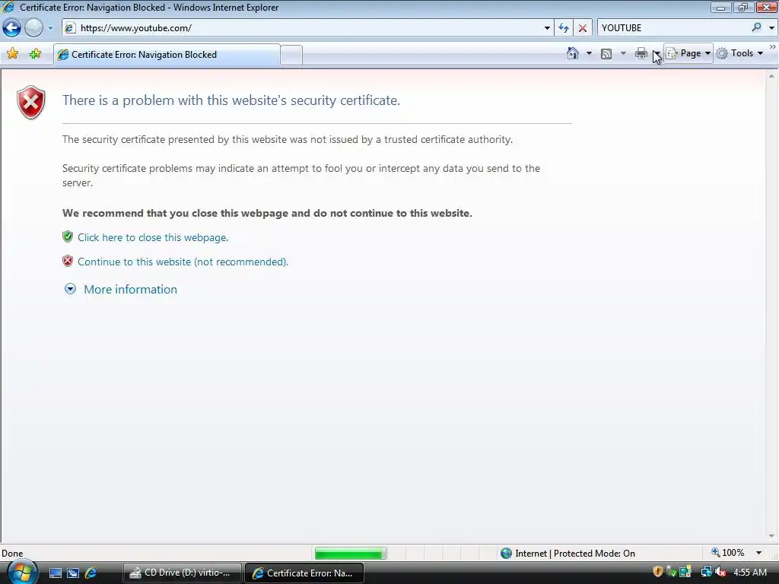The image size is (779, 584).
Task: Show more toolbar commands chevron
Action: point(773,47)
